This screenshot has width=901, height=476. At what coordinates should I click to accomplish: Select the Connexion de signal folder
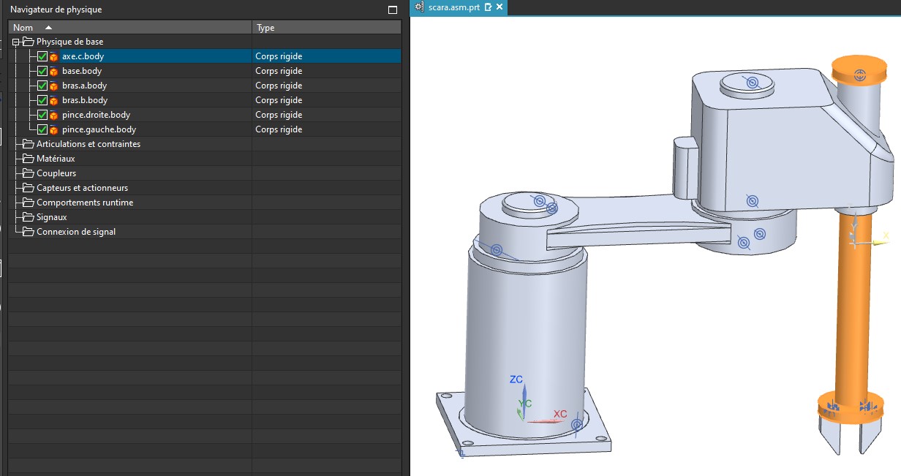[x=76, y=232]
